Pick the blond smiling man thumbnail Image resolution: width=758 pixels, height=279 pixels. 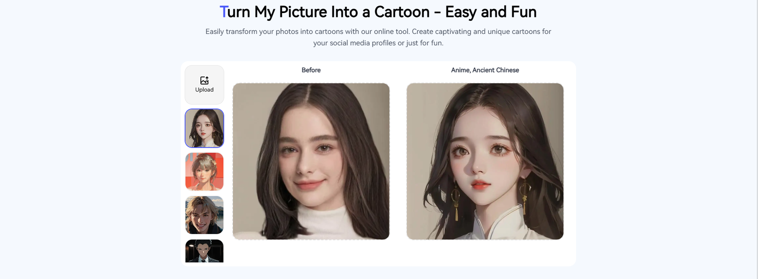(204, 215)
